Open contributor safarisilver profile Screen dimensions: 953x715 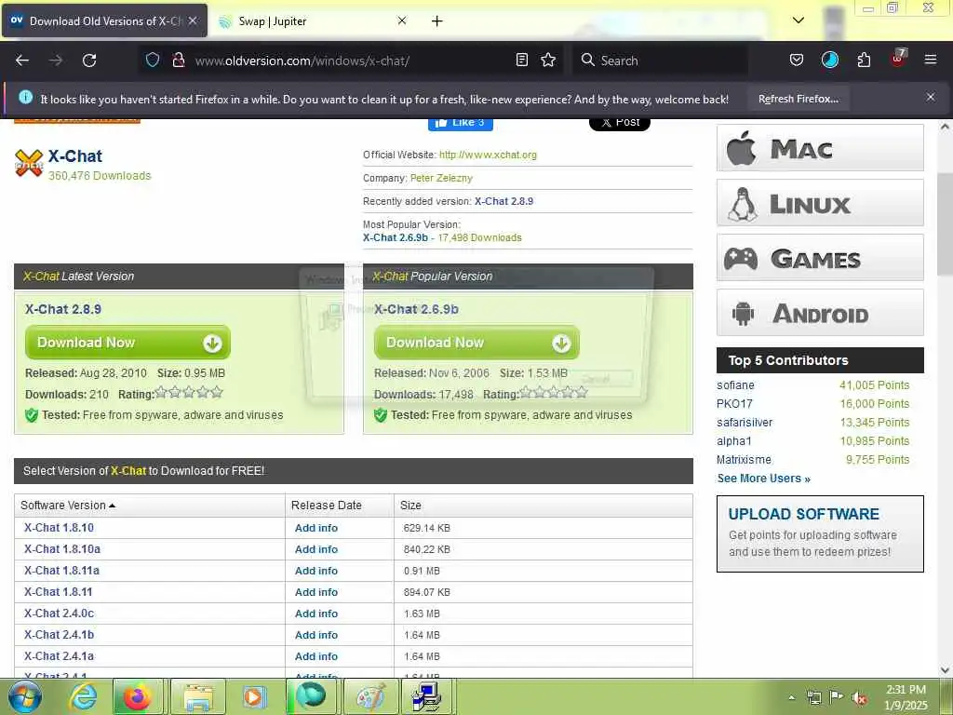point(745,423)
